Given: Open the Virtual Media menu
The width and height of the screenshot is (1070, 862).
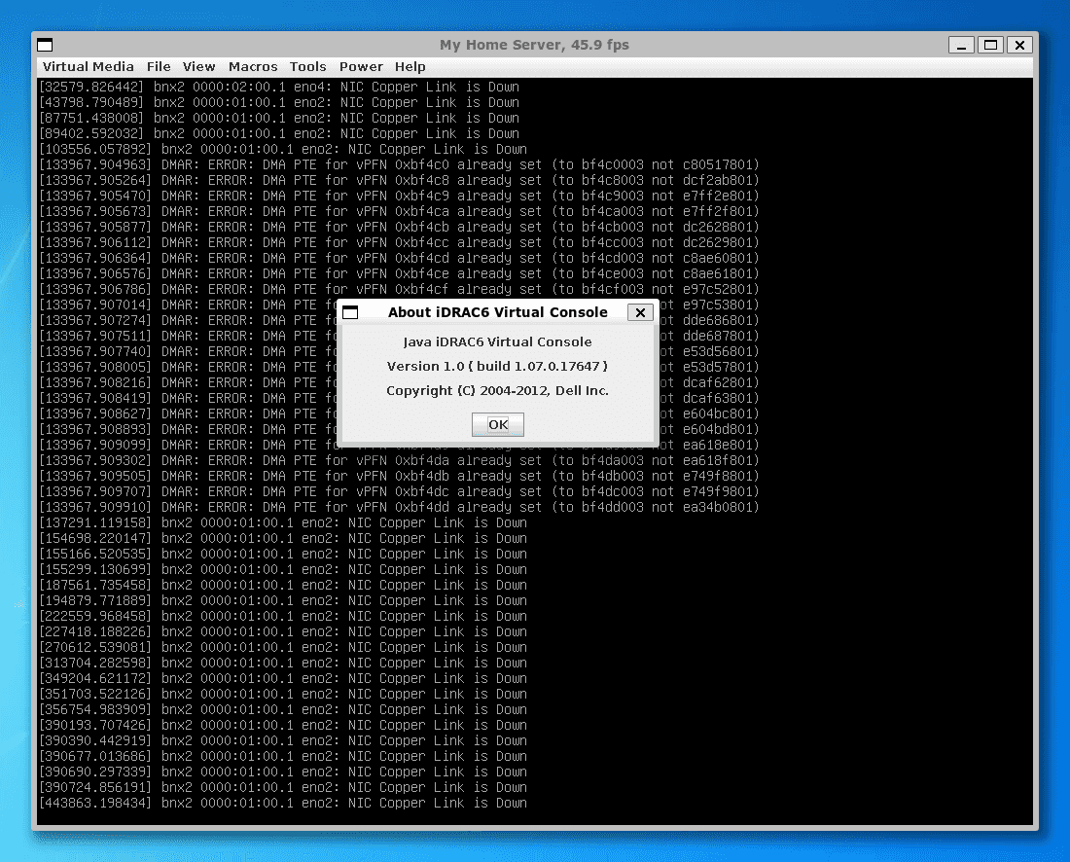Looking at the screenshot, I should click(x=88, y=66).
